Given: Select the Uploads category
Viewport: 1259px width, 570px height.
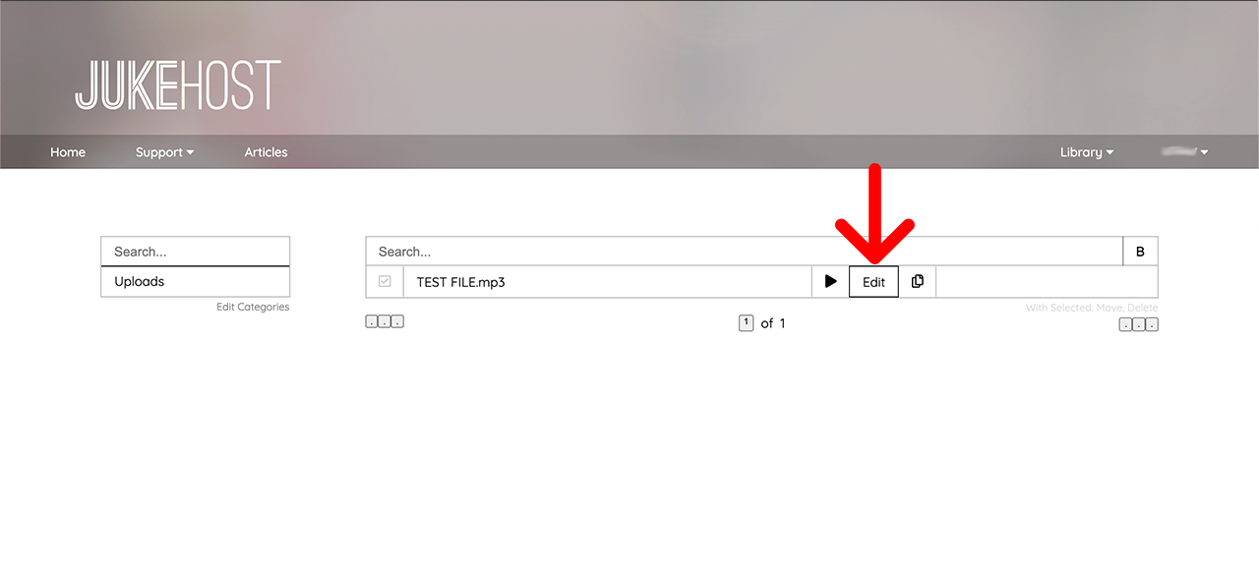Looking at the screenshot, I should click(x=196, y=282).
